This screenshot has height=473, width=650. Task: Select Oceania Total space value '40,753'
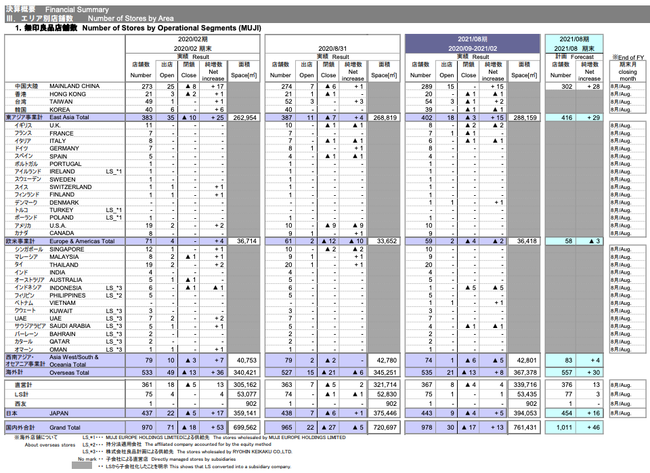point(246,361)
